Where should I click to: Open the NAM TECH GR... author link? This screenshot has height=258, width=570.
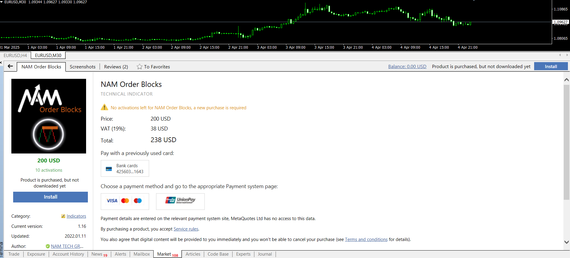click(x=67, y=246)
